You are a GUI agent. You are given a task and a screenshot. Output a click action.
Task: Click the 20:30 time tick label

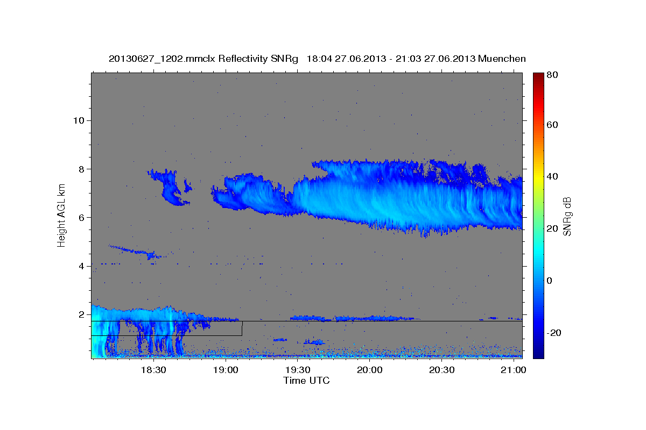[x=442, y=370]
